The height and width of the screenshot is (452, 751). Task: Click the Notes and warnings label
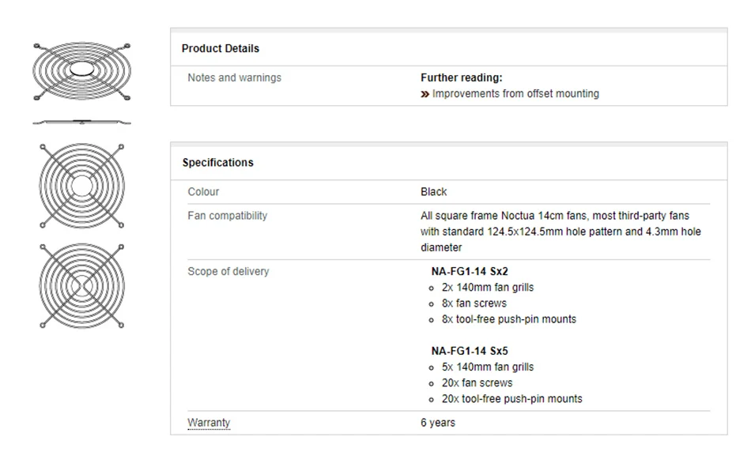(x=234, y=77)
